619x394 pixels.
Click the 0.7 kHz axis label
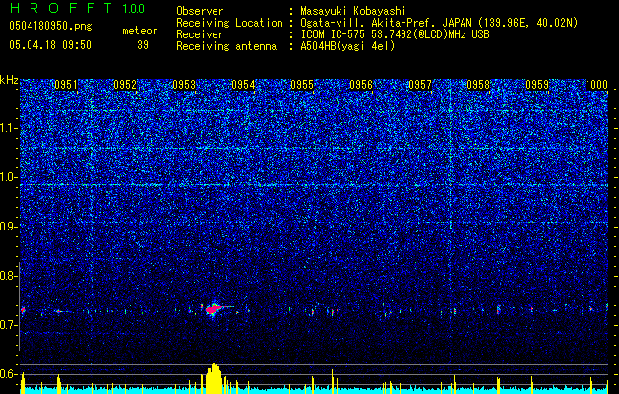click(x=8, y=325)
